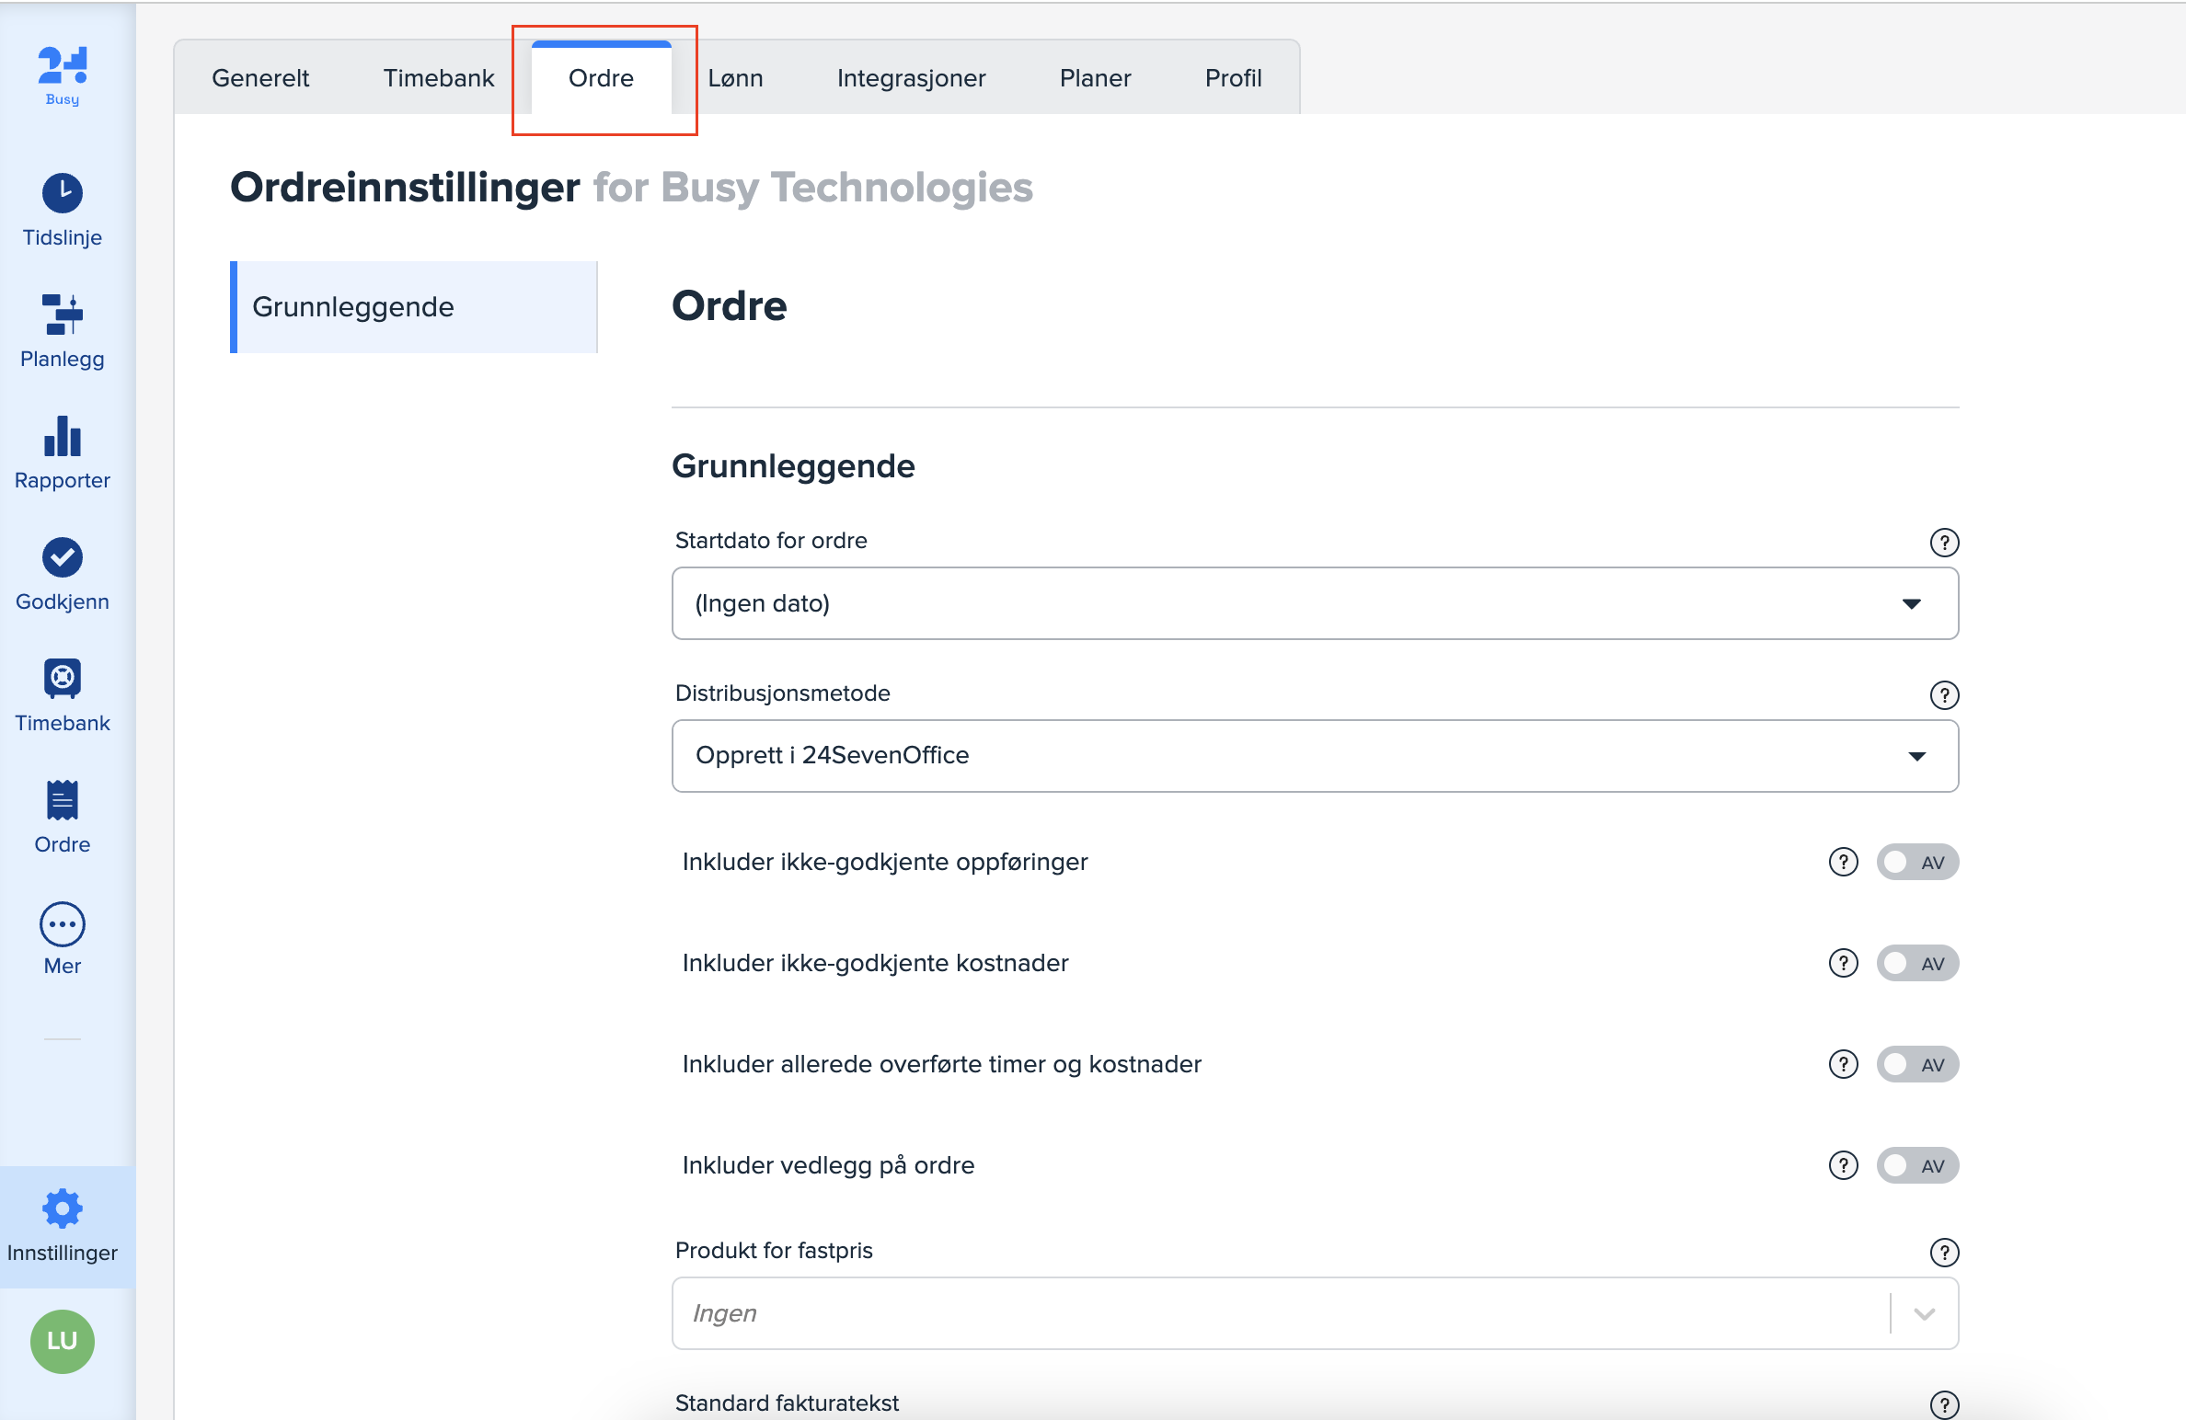Open the Mer ellipsis menu
This screenshot has width=2186, height=1420.
pyautogui.click(x=62, y=924)
